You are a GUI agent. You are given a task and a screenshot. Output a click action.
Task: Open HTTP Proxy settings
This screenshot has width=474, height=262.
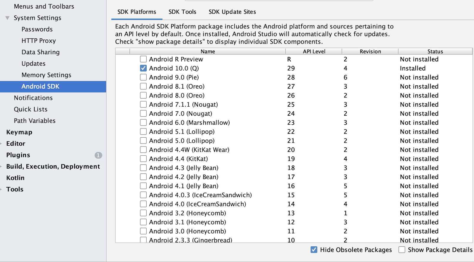pyautogui.click(x=39, y=41)
